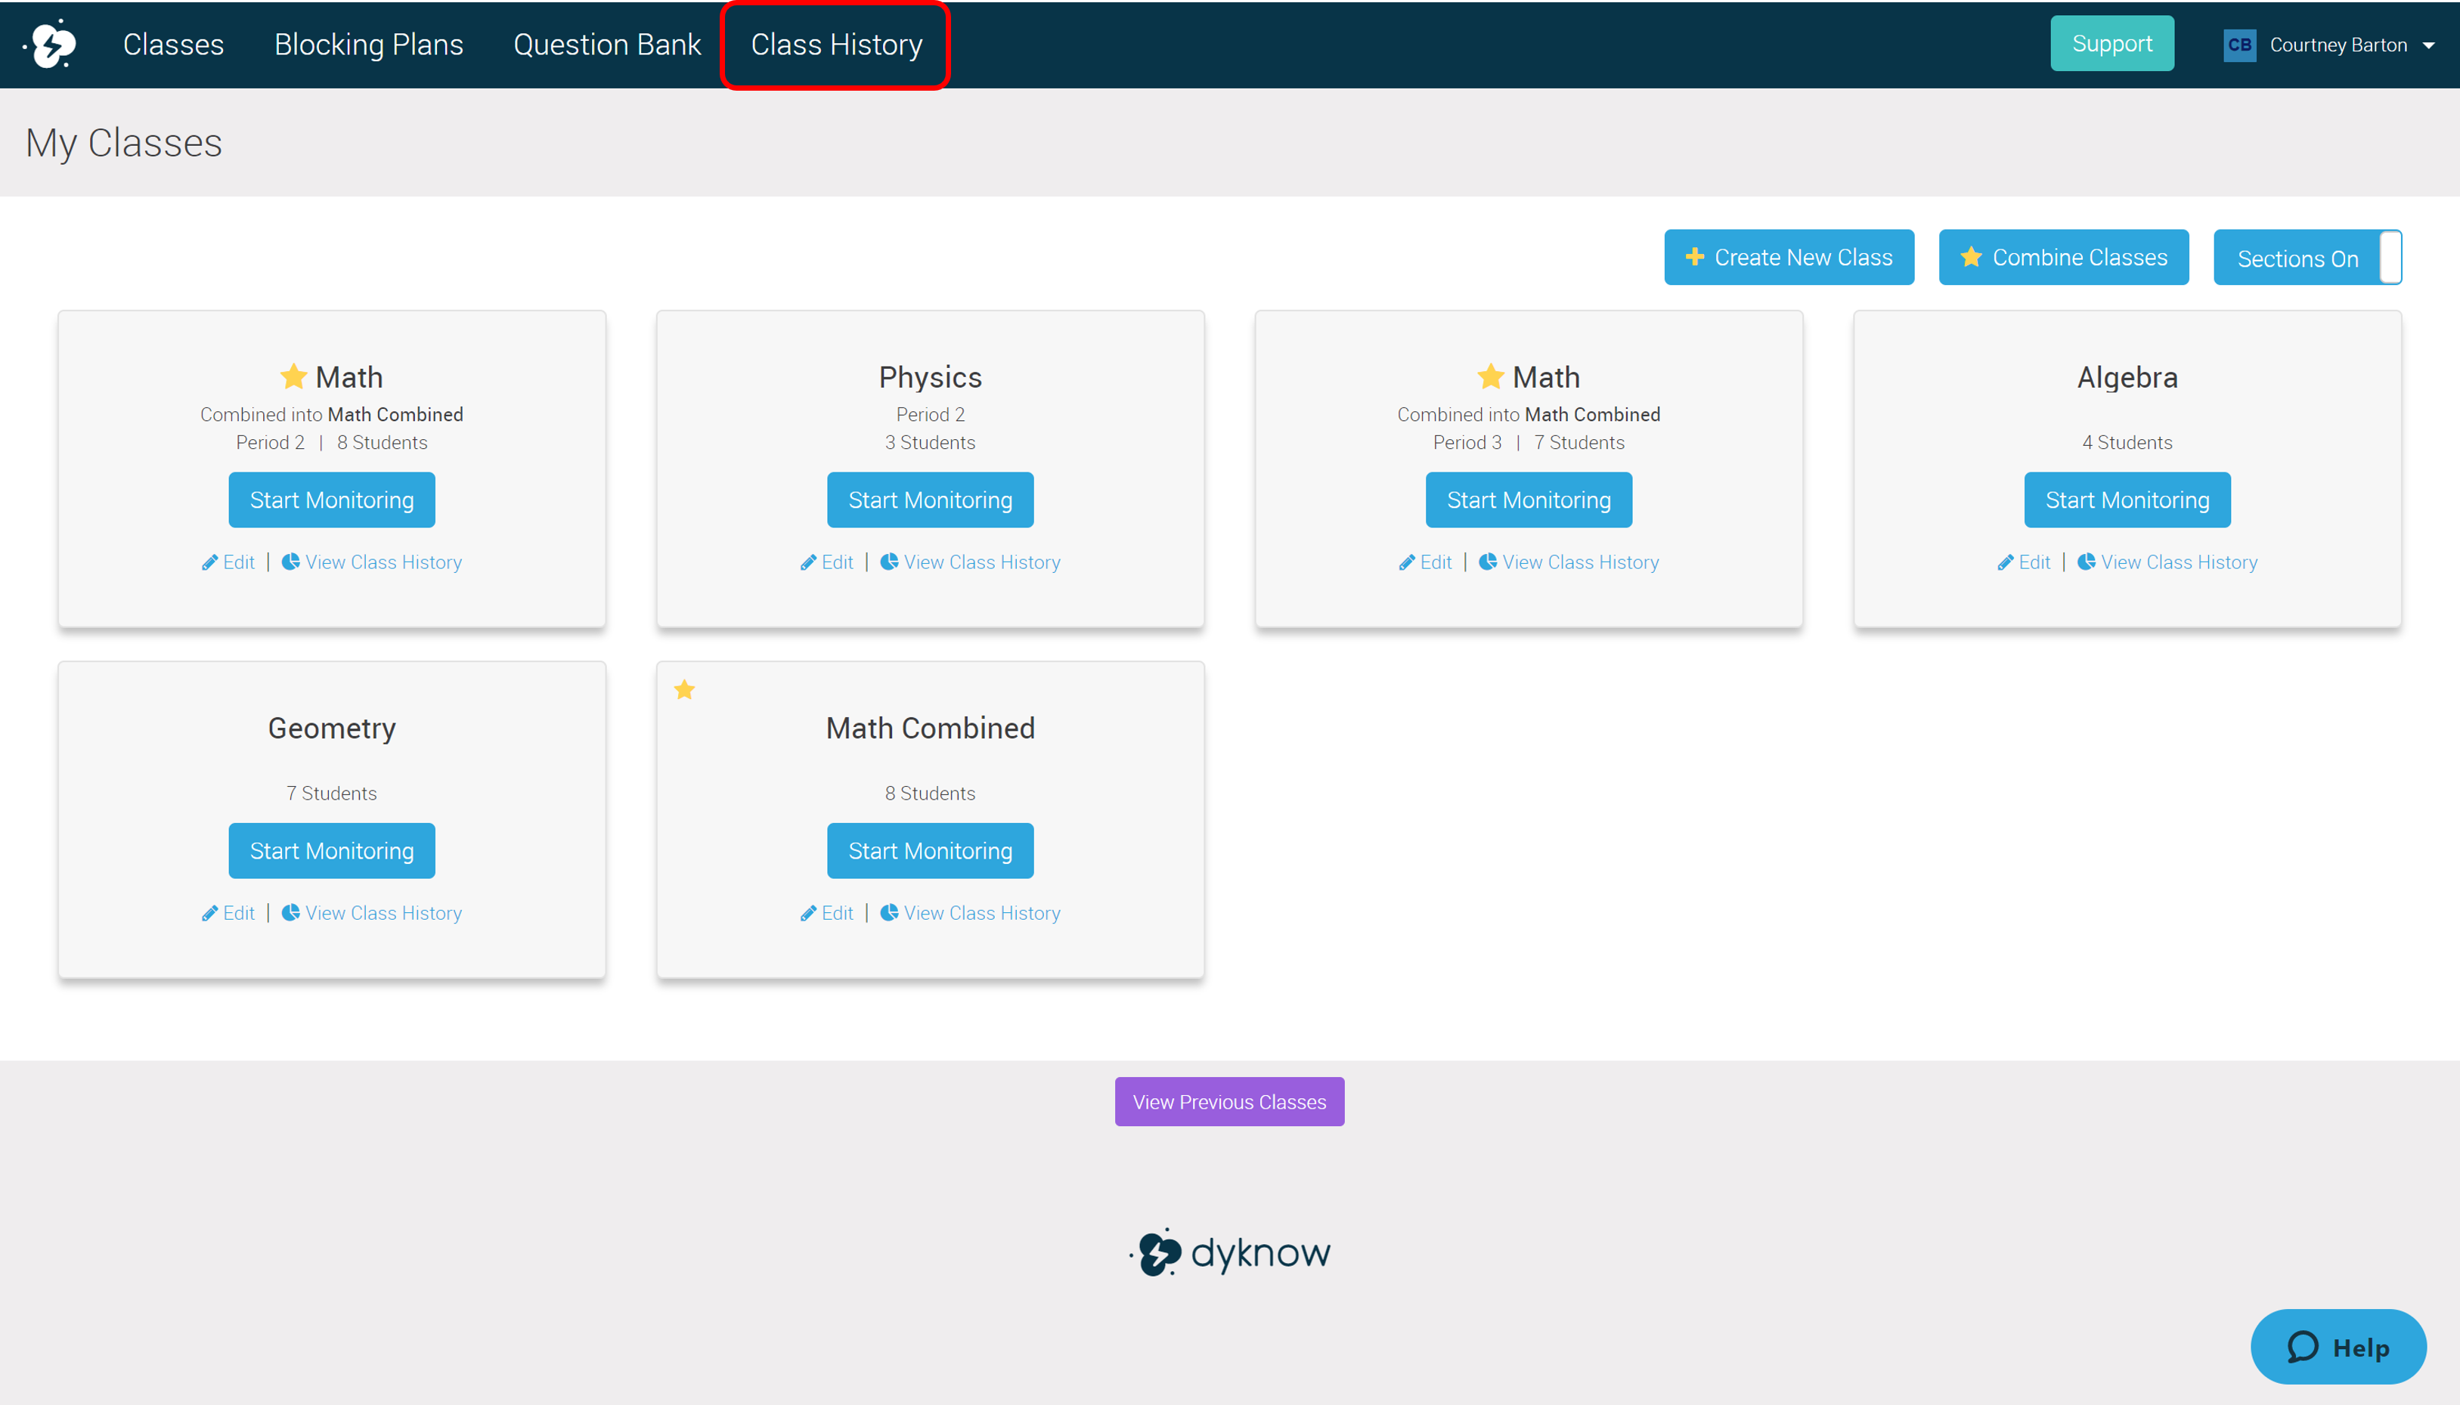The height and width of the screenshot is (1405, 2460).
Task: Open Blocking Plans in the top navigation
Action: 369,45
